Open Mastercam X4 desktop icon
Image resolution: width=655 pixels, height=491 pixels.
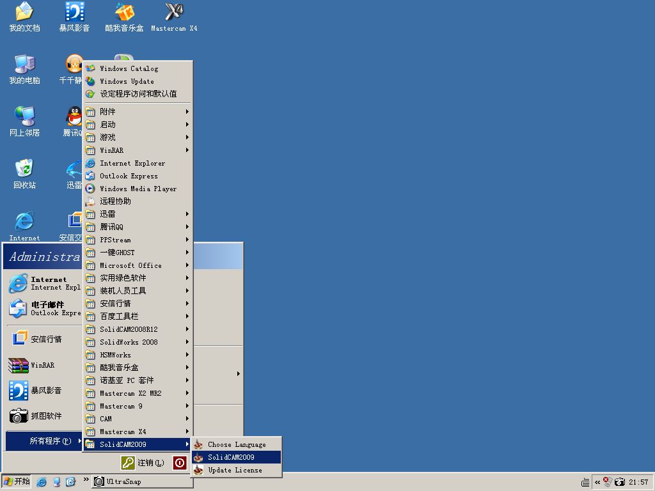(174, 17)
